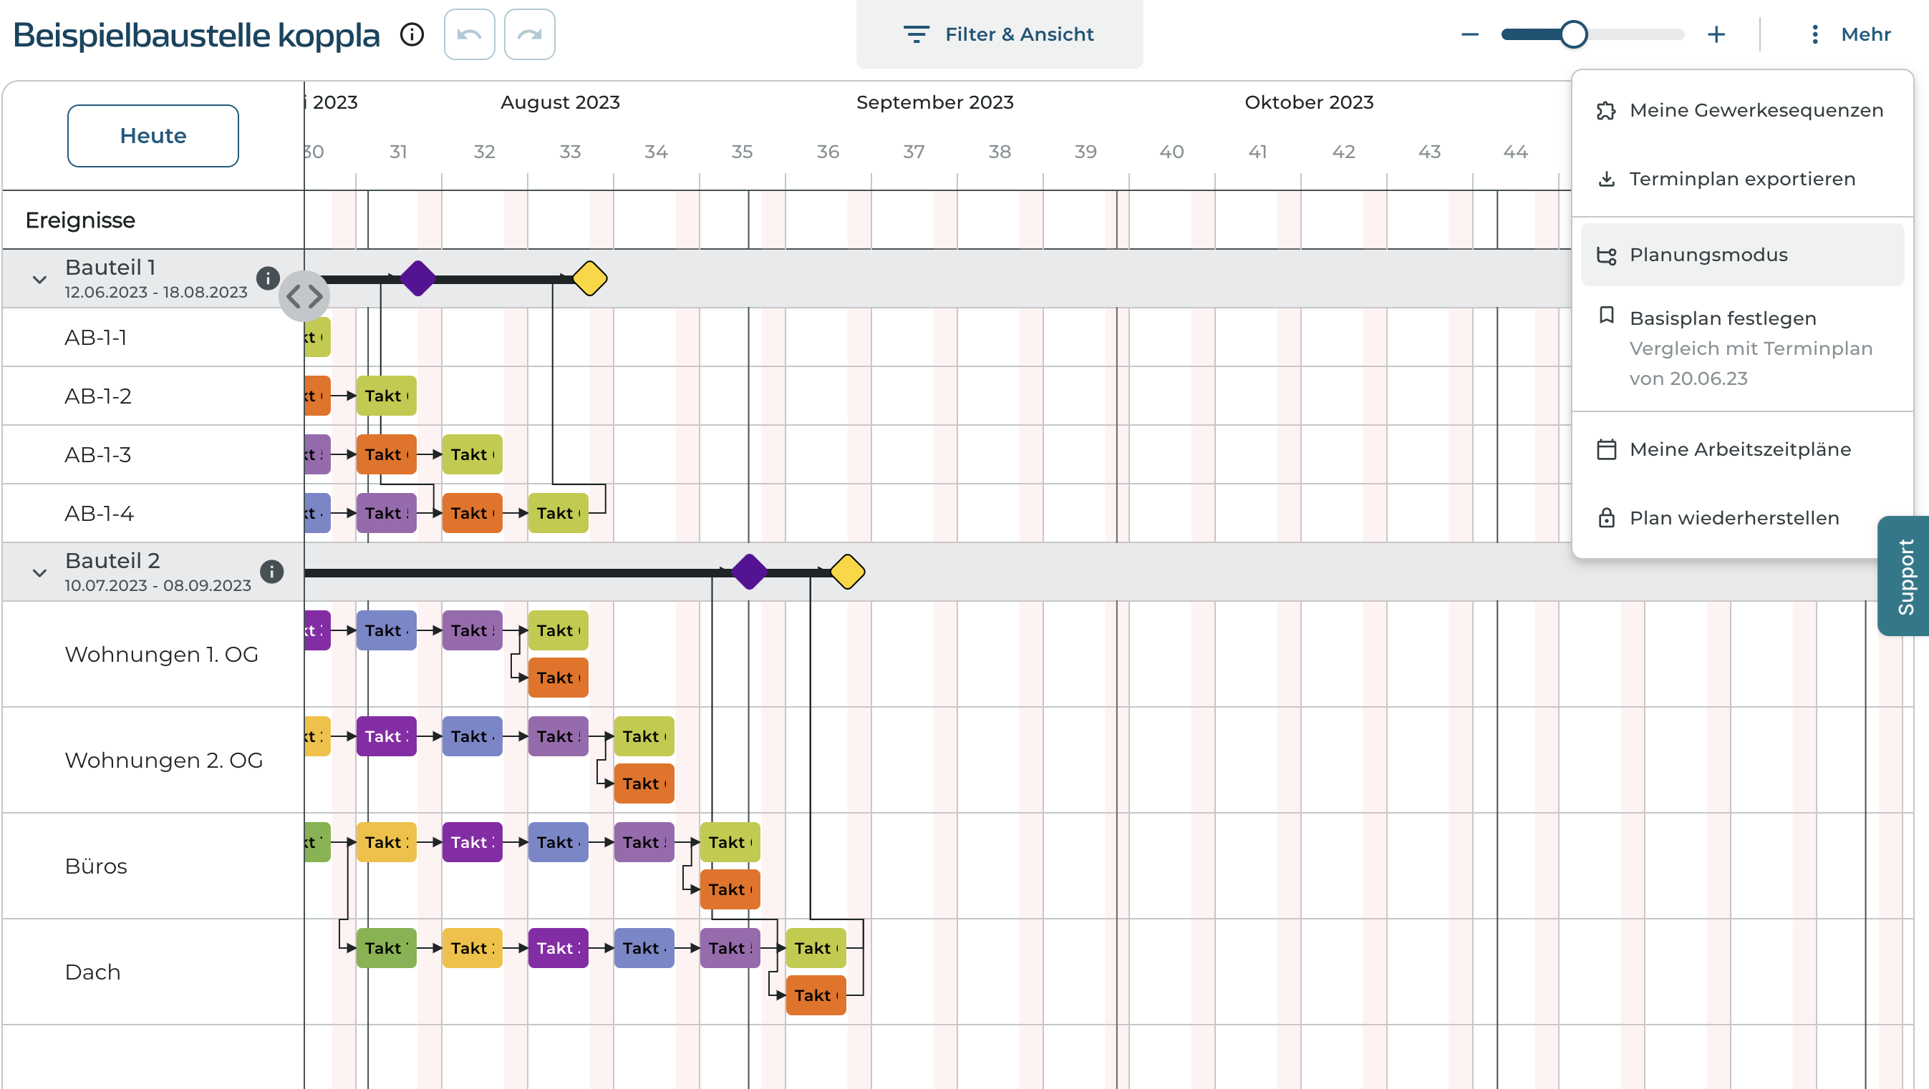Collapse the Bauteil 1 group chevron
The width and height of the screenshot is (1929, 1089).
click(39, 279)
